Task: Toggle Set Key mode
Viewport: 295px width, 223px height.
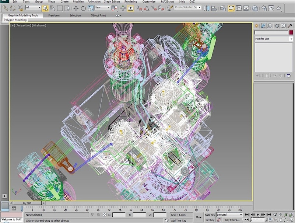Action: click(x=210, y=220)
